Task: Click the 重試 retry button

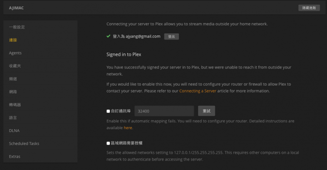Action: [x=207, y=111]
